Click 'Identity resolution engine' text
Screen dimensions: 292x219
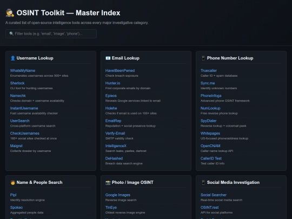[28, 200]
